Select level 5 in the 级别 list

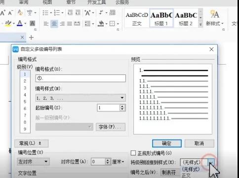click(25, 102)
